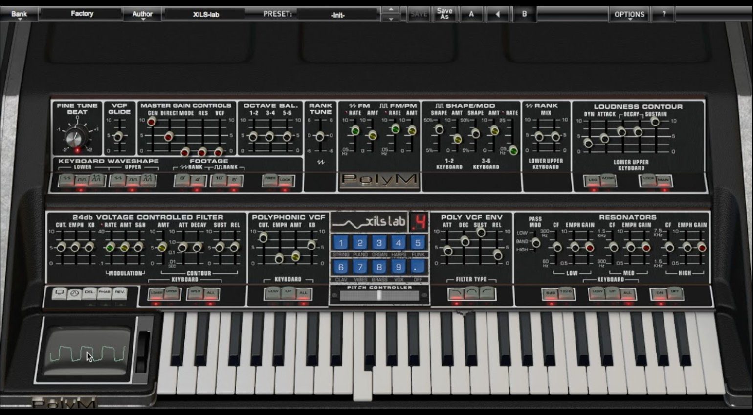This screenshot has height=415, width=753.
Task: Choose the high-pass filter type icon
Action: [488, 293]
